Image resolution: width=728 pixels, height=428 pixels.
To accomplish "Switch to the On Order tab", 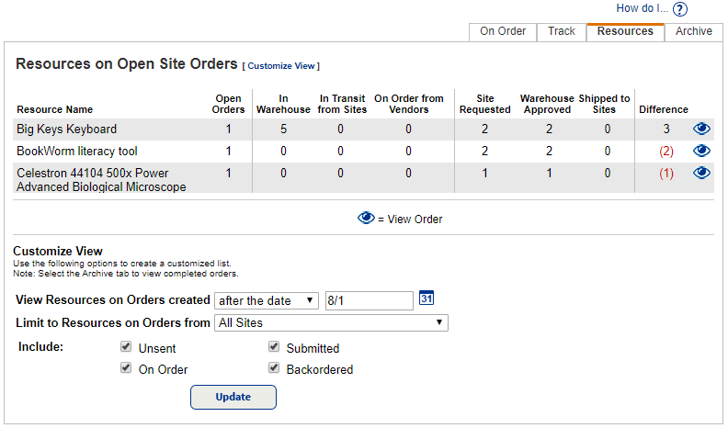I will pos(503,31).
